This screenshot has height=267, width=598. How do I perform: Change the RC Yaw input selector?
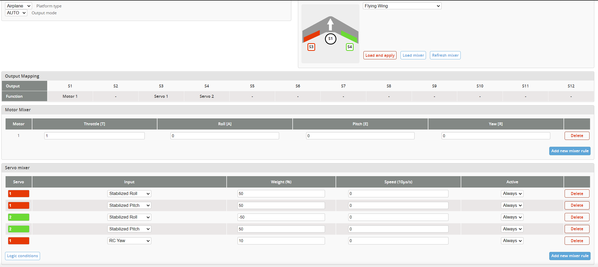[129, 241]
